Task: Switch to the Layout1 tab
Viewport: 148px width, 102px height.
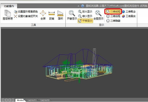Action: click(32, 100)
